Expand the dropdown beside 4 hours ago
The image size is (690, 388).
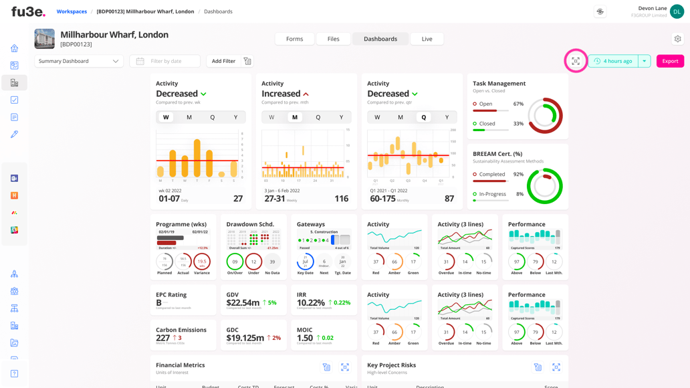coord(643,61)
